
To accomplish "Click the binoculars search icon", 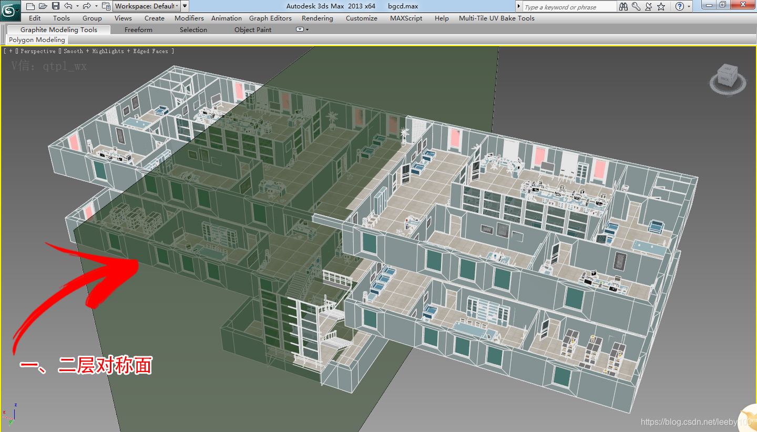I will 623,7.
